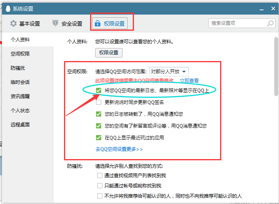
Task: Click the 系统设置 window title text
Action: coord(23,9)
